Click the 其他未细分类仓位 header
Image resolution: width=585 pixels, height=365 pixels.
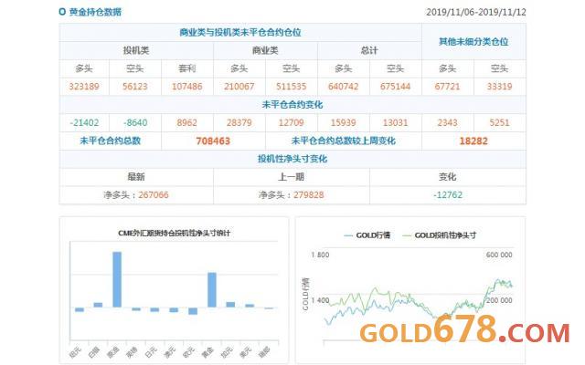coord(473,41)
